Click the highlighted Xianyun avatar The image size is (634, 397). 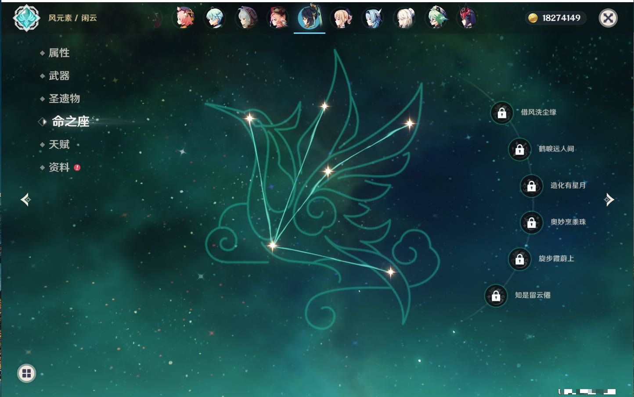[310, 18]
